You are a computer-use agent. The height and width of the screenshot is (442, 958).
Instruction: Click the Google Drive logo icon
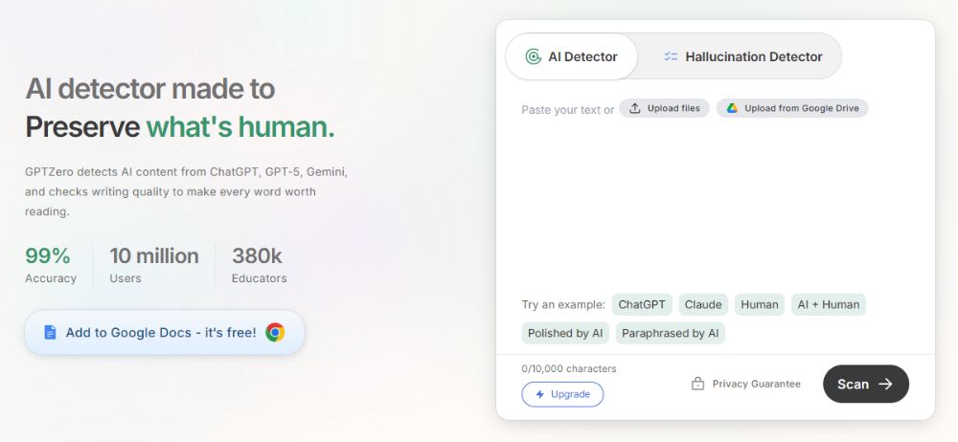[732, 108]
